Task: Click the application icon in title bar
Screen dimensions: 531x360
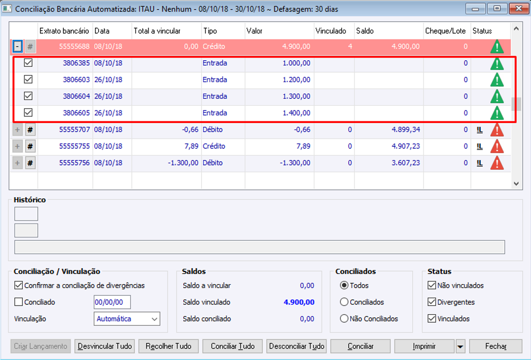Action: [x=7, y=8]
